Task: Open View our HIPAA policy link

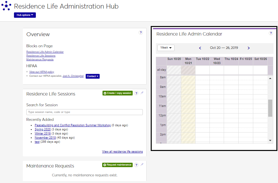Action: (x=42, y=72)
